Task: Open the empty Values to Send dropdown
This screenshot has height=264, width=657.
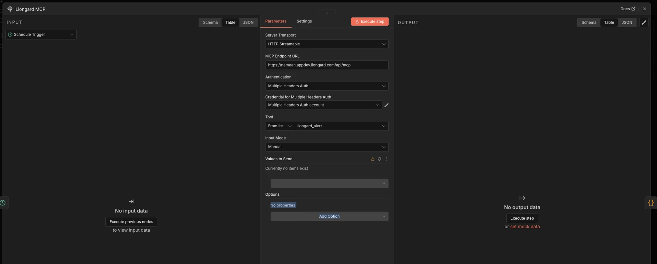Action: point(329,184)
